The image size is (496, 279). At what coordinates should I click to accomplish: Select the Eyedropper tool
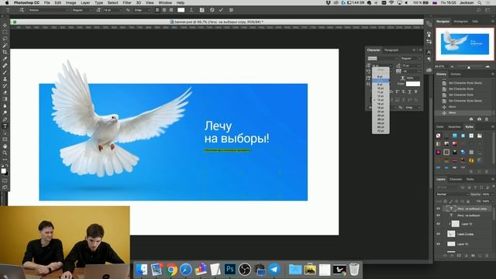(x=5, y=59)
